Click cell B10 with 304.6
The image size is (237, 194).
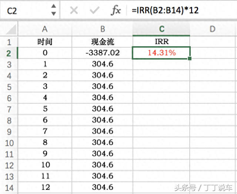tap(103, 143)
